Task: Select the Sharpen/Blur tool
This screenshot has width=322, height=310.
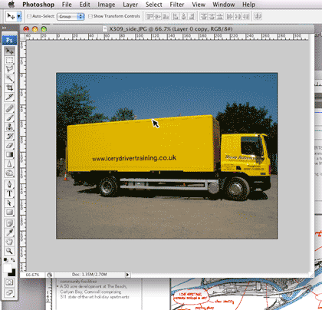Action: pos(10,163)
